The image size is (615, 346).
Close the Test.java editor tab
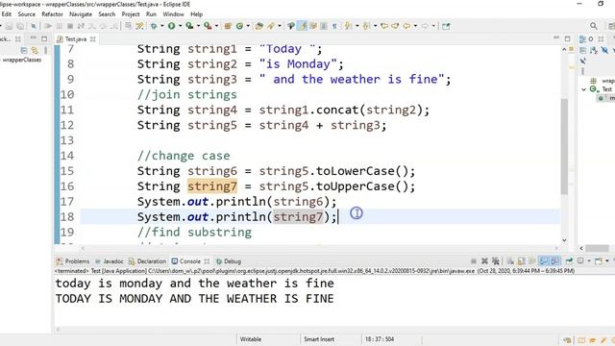[x=93, y=39]
